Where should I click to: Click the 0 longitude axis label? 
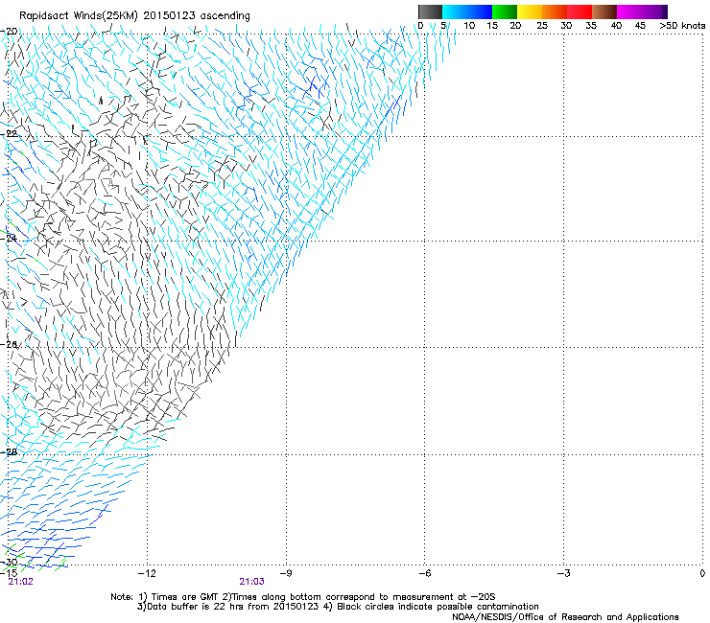tap(702, 573)
